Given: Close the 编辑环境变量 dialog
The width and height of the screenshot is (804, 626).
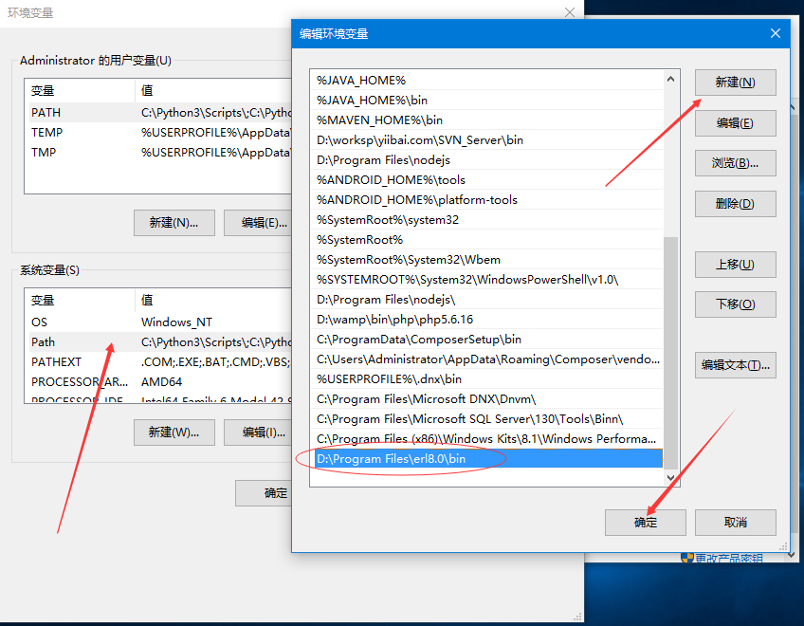Looking at the screenshot, I should tap(775, 33).
